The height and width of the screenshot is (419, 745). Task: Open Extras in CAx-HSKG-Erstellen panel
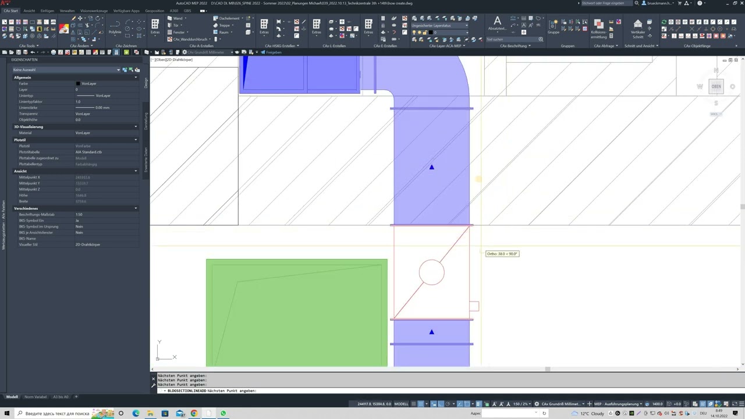[x=264, y=27]
